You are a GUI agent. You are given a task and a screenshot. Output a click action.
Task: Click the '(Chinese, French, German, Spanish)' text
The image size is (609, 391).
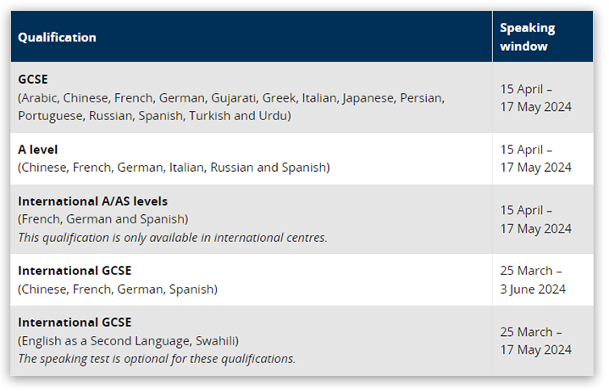(118, 289)
